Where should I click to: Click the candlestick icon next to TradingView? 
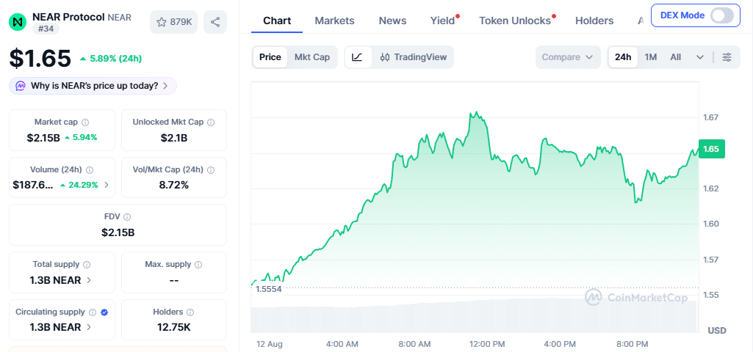[x=385, y=57]
